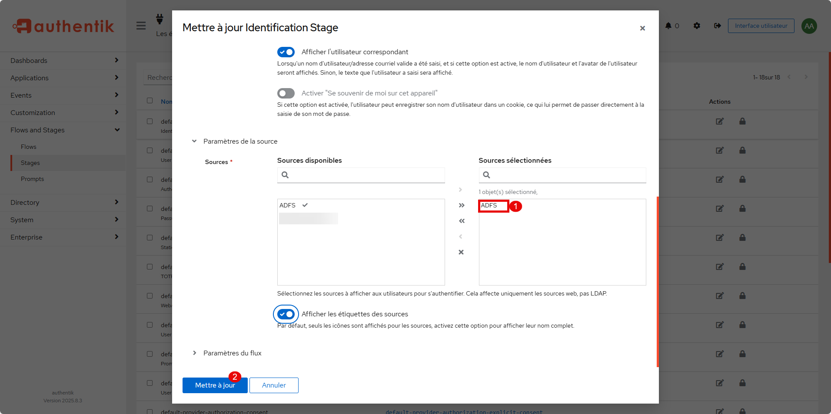Collapse the 'Paramètres de la source' section
831x414 pixels.
coord(194,141)
